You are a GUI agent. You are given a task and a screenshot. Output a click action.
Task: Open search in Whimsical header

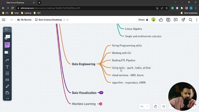point(190,20)
